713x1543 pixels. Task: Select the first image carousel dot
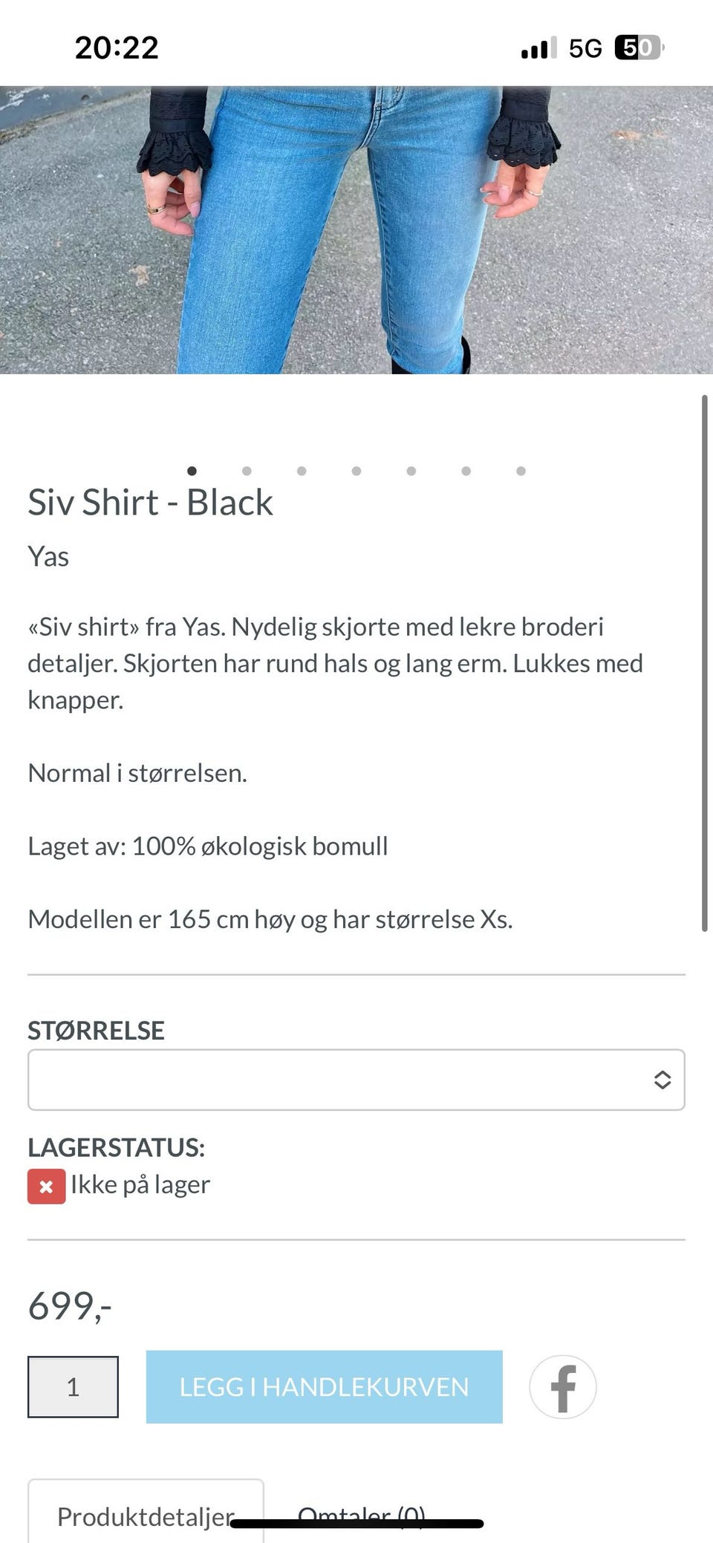click(x=192, y=471)
